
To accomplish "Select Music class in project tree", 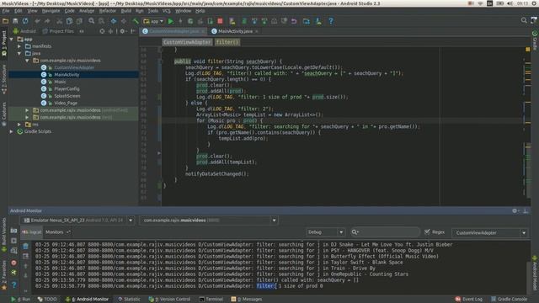I will pyautogui.click(x=60, y=82).
